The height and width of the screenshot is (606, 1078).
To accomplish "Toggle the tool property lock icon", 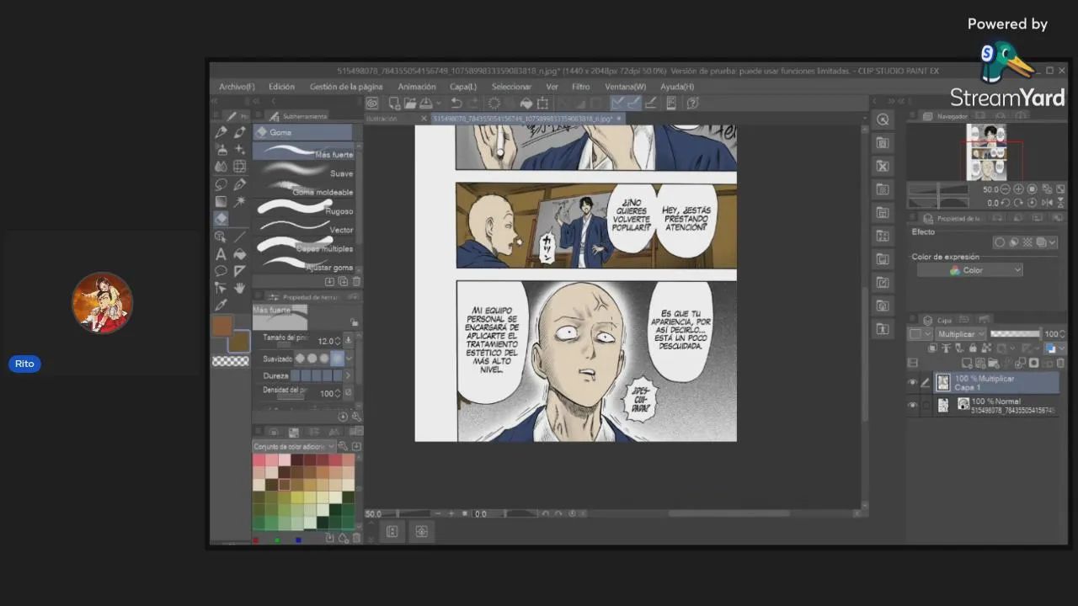I will click(355, 322).
